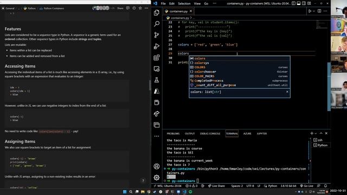Viewport: 347px width, 195px height.
Task: Open the Live Share activity bar view
Action: [157, 114]
